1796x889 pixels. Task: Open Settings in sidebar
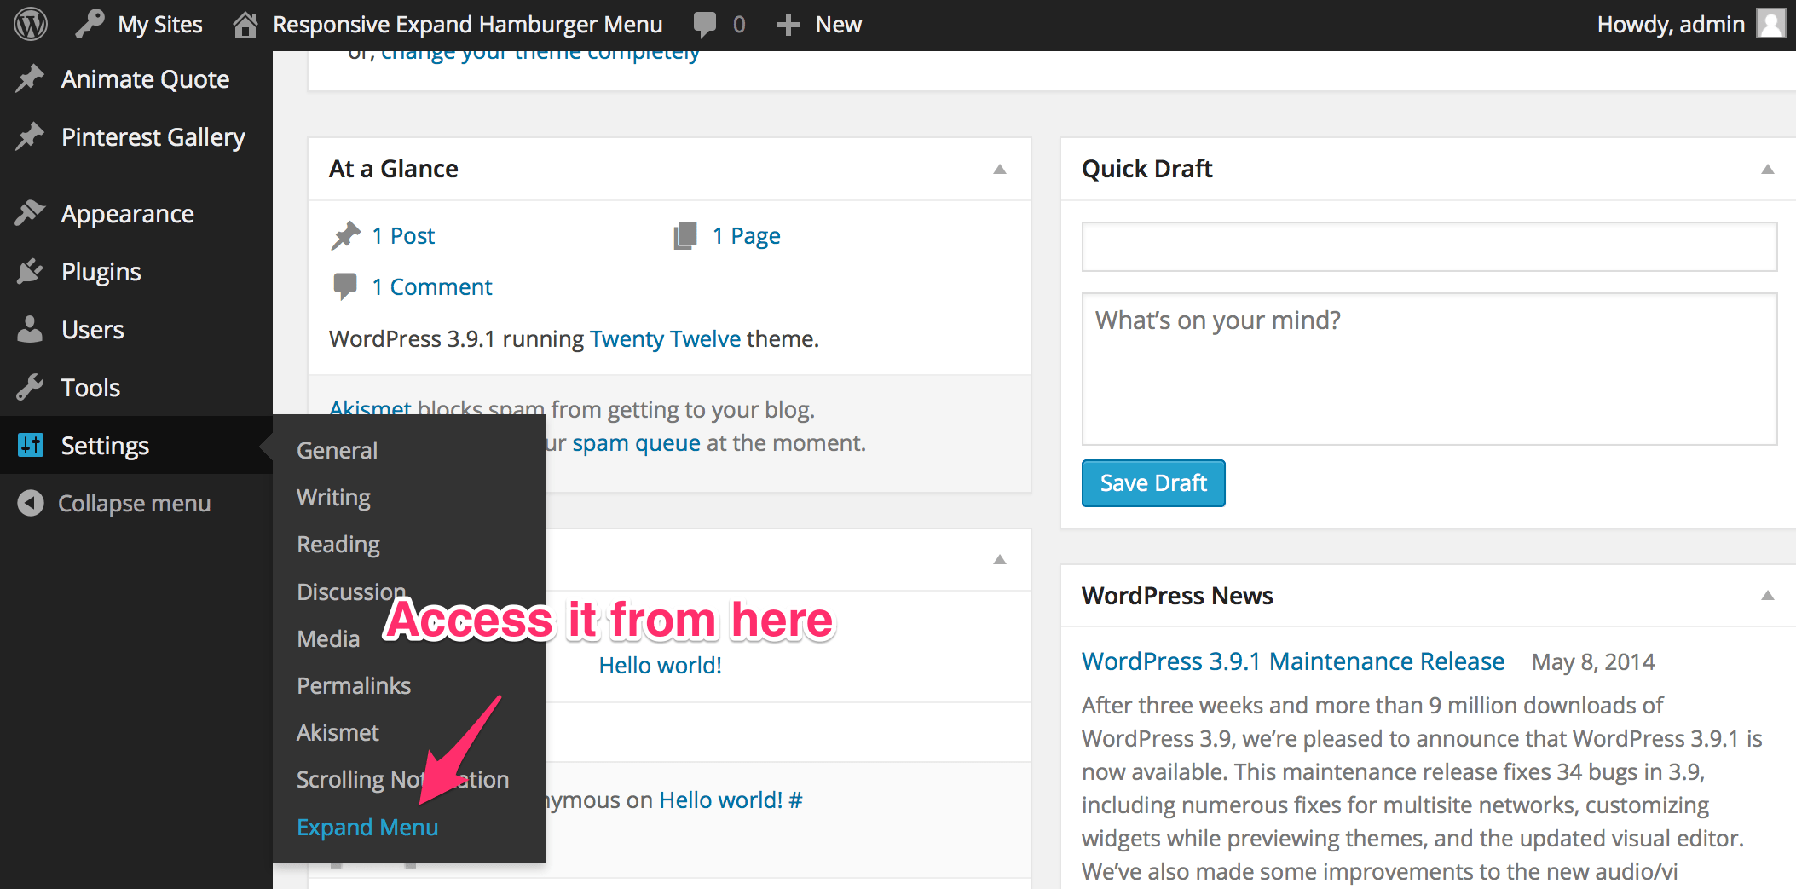pyautogui.click(x=105, y=445)
